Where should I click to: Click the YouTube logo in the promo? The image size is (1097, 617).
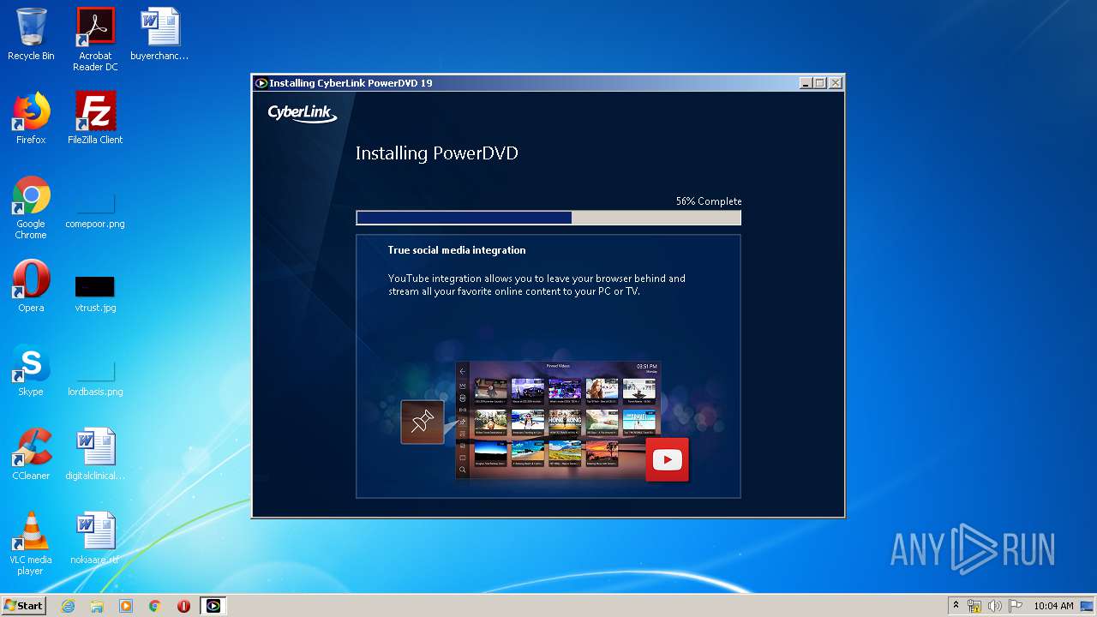tap(667, 460)
